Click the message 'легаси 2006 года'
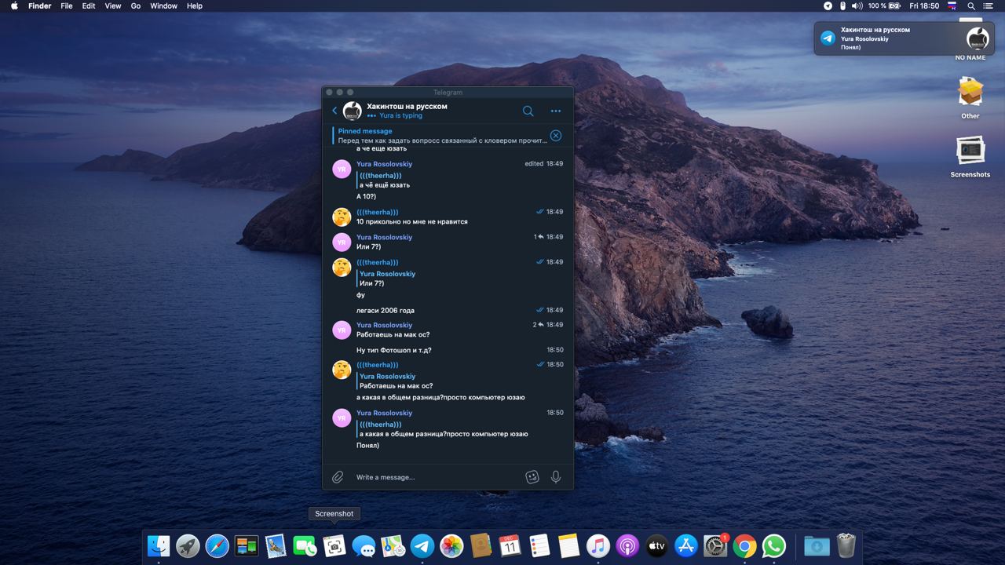 point(386,310)
